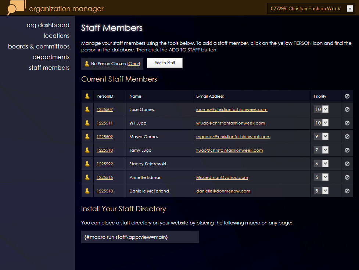Image resolution: width=359 pixels, height=270 pixels.
Task: Navigate to departments in sidebar
Action: (x=51, y=57)
